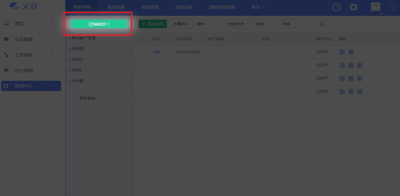The width and height of the screenshot is (400, 196).
Task: Click the logout icon at top right
Action: click(394, 7)
